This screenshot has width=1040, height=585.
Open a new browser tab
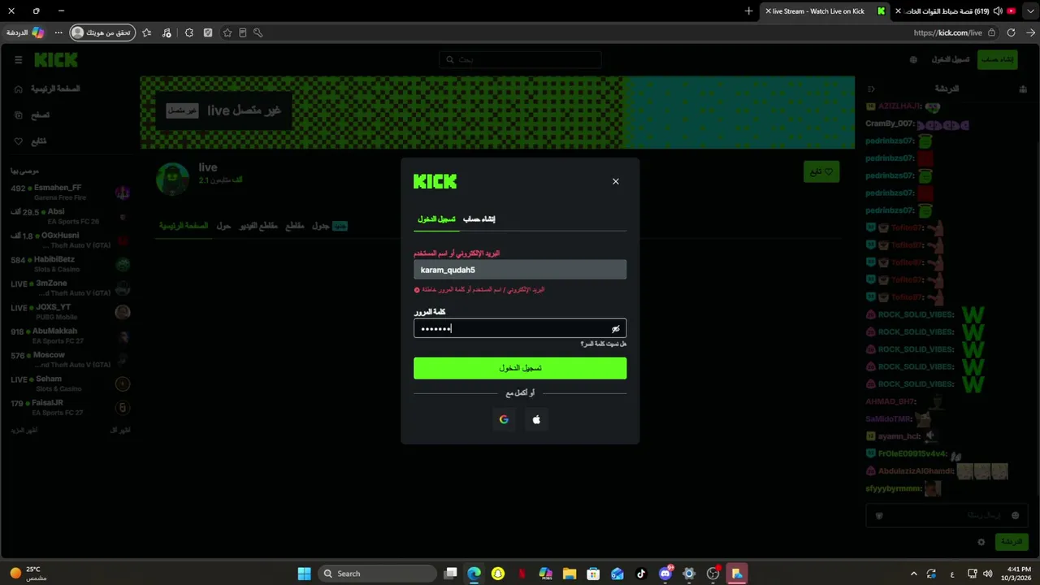[748, 11]
